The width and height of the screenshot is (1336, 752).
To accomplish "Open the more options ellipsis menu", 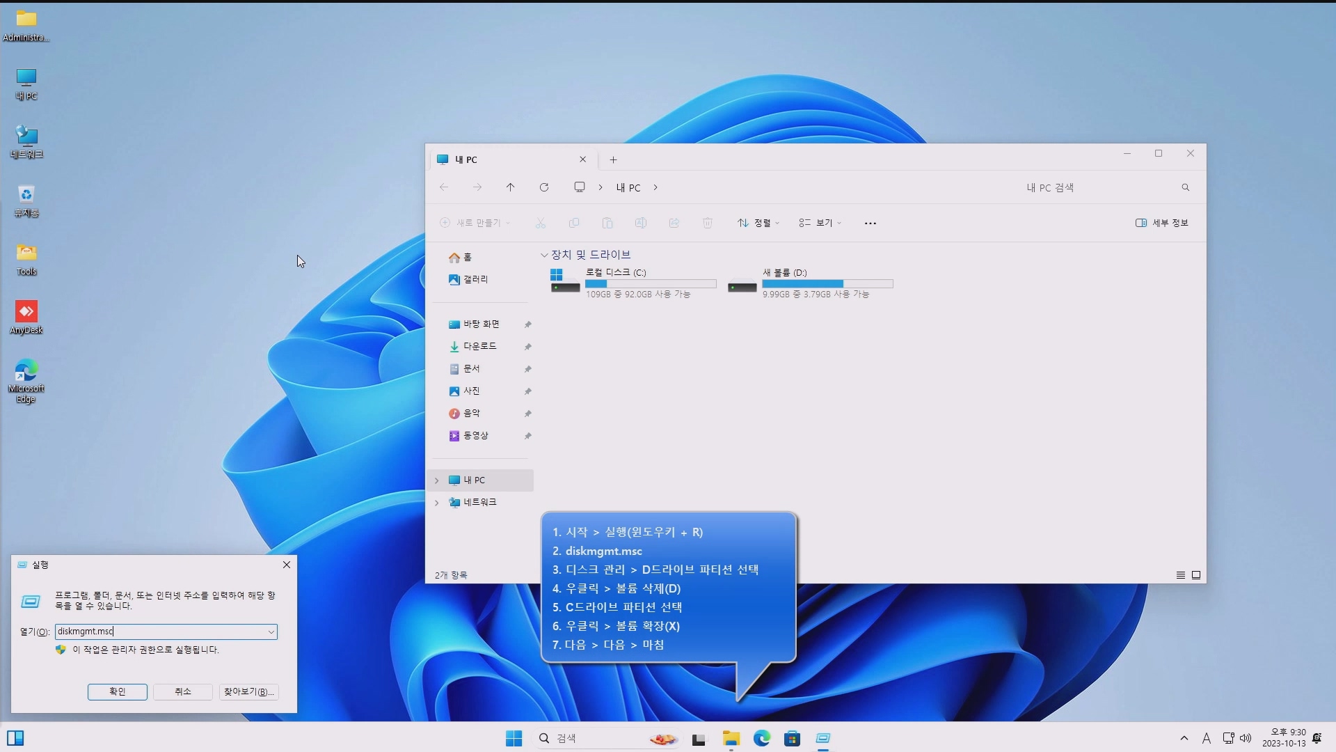I will click(x=870, y=223).
